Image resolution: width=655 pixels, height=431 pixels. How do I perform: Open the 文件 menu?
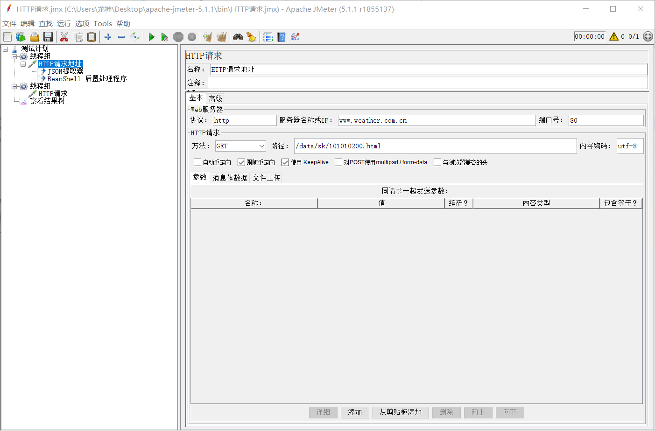point(9,24)
